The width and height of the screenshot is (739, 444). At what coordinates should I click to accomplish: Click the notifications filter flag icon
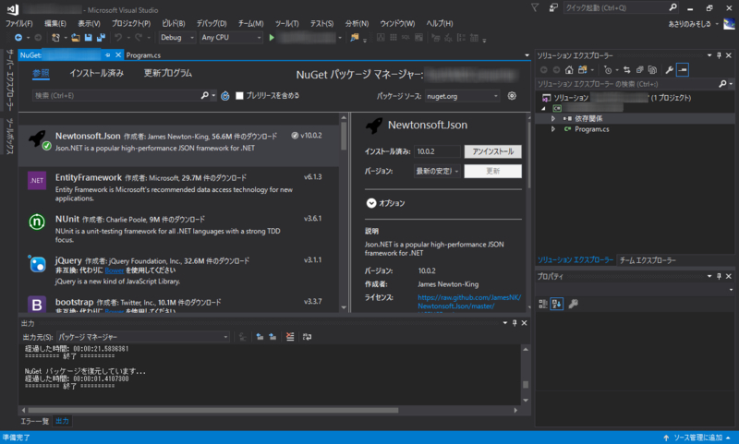coord(535,7)
